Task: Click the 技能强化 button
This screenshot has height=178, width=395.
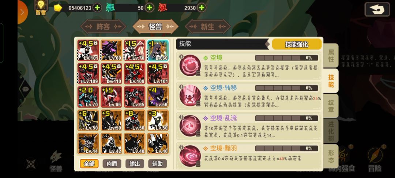Action: [x=297, y=44]
